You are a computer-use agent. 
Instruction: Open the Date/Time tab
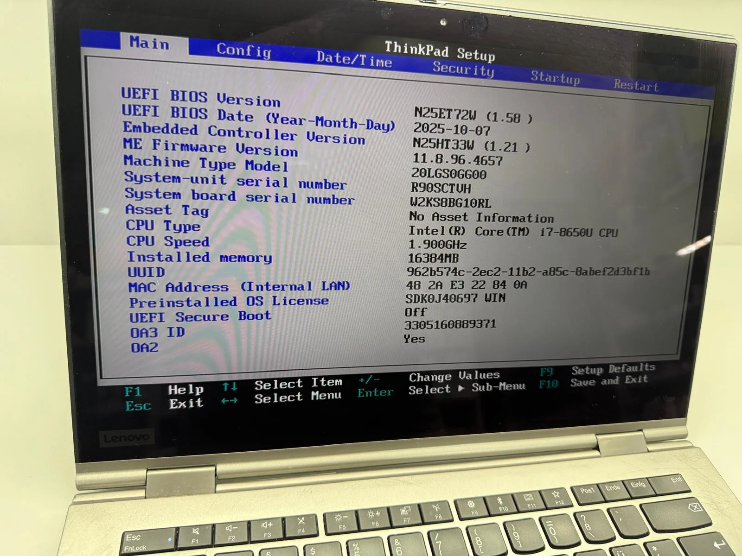tap(354, 59)
